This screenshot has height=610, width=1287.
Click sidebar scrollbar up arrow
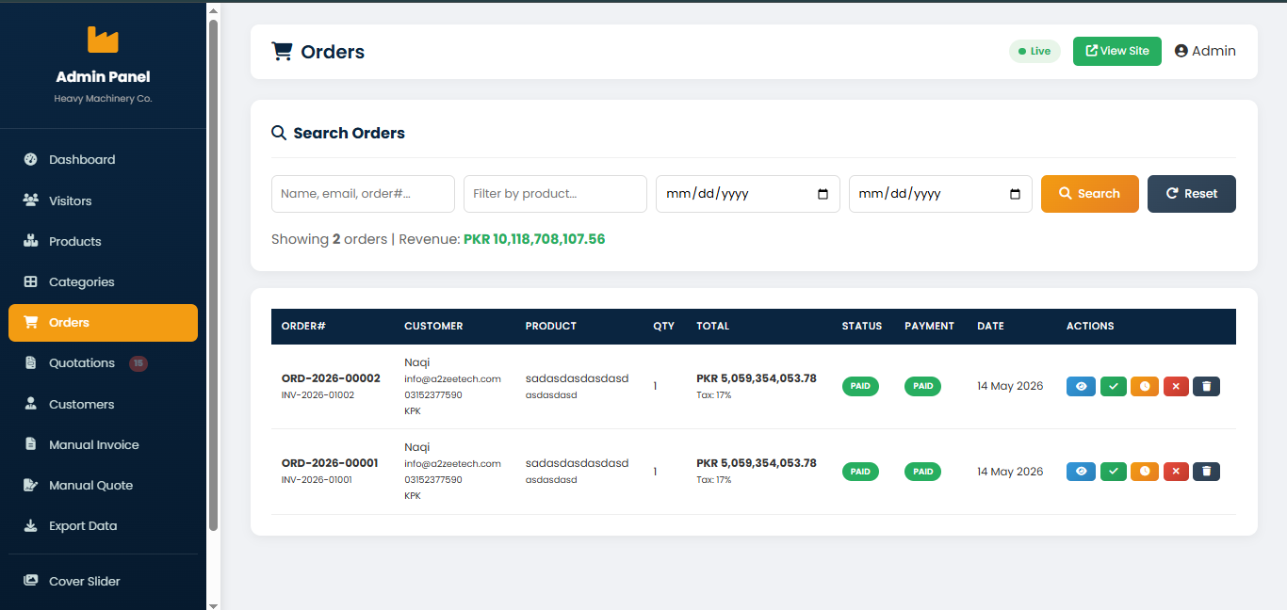pyautogui.click(x=213, y=10)
